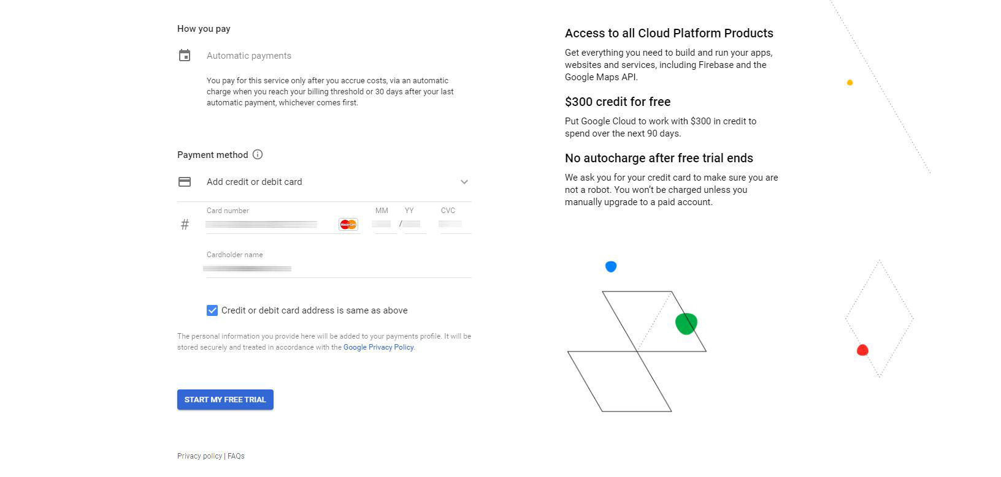Image resolution: width=1001 pixels, height=477 pixels.
Task: Uncheck the card address same as above checkbox
Action: (x=212, y=310)
